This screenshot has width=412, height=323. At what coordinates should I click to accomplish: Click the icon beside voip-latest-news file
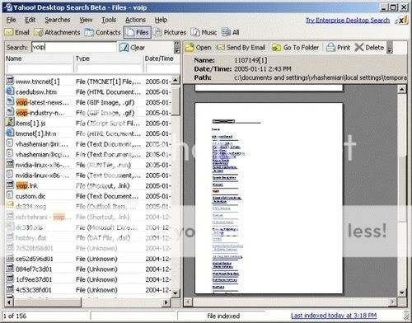click(10, 101)
